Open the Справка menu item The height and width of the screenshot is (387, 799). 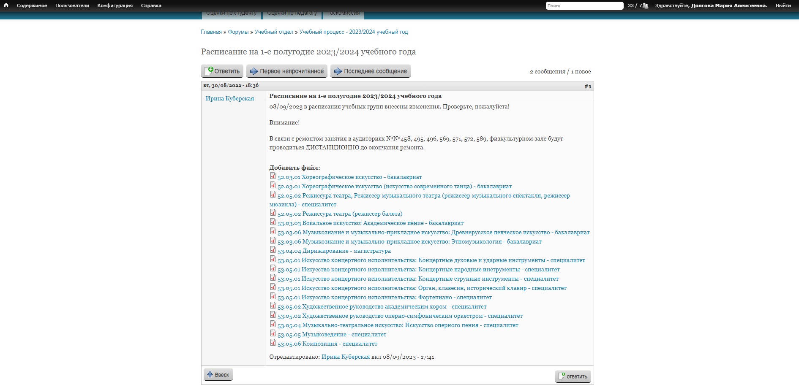151,5
